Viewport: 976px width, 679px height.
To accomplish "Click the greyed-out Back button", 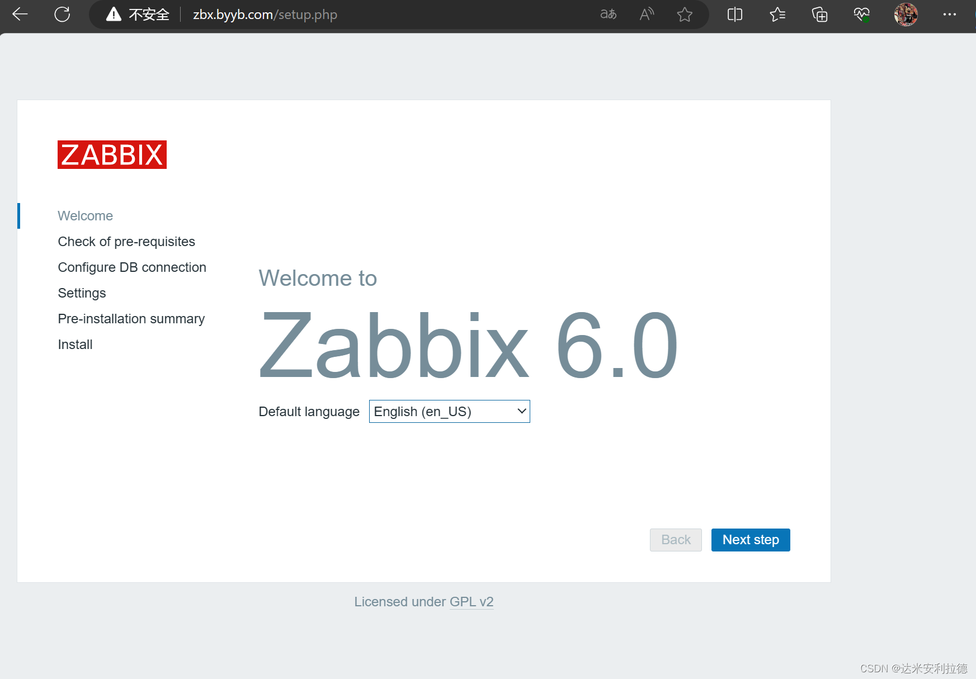I will pyautogui.click(x=676, y=540).
